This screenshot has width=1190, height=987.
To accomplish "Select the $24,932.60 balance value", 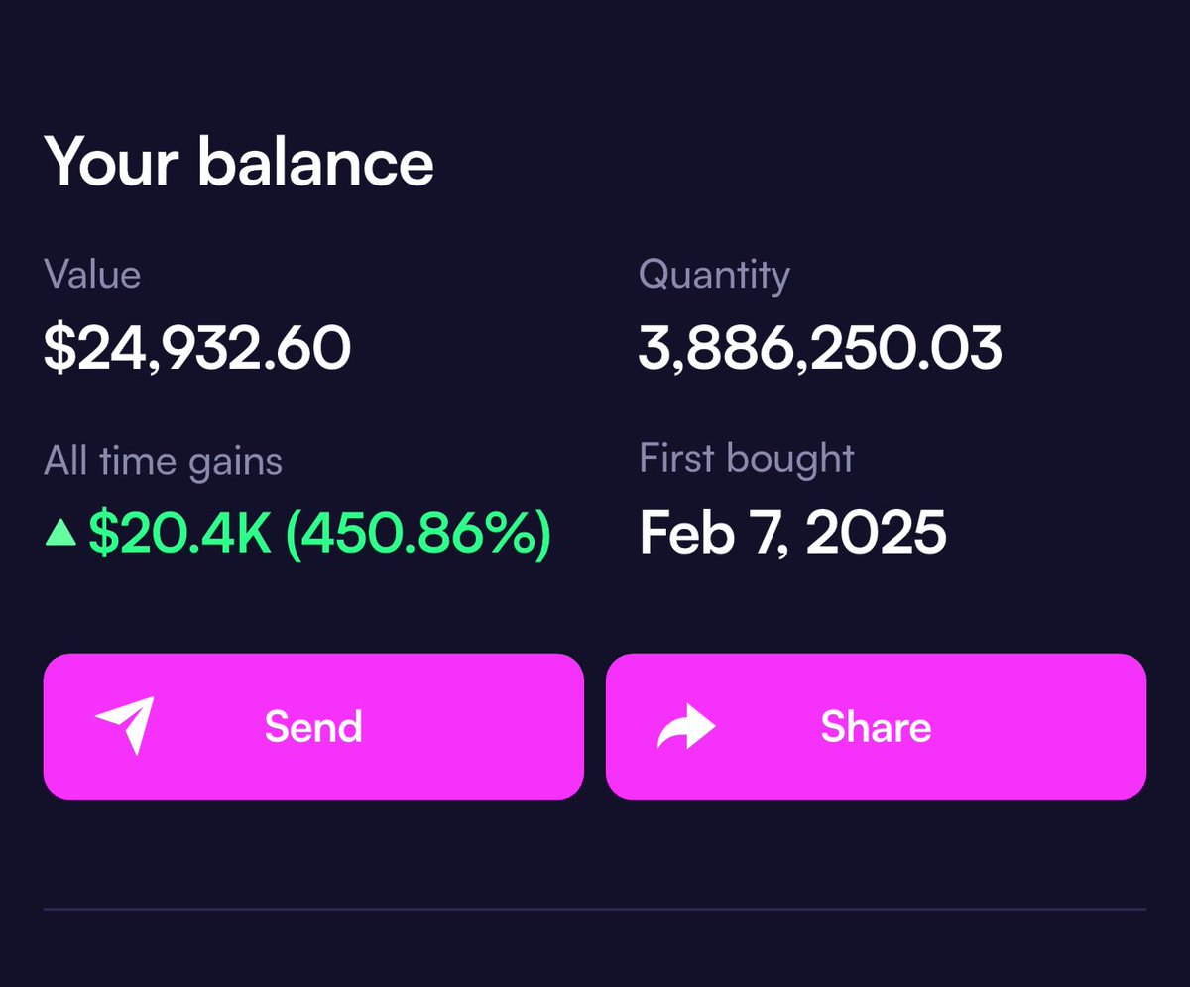I will click(x=197, y=349).
